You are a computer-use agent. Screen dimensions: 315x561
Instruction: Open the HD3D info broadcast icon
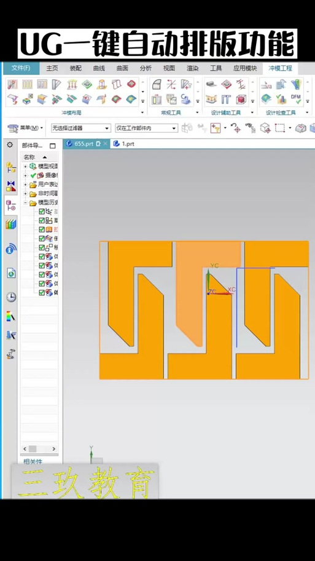11,249
